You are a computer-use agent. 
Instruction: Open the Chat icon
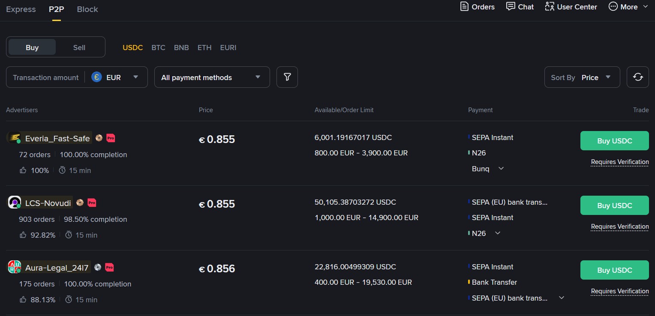(511, 6)
